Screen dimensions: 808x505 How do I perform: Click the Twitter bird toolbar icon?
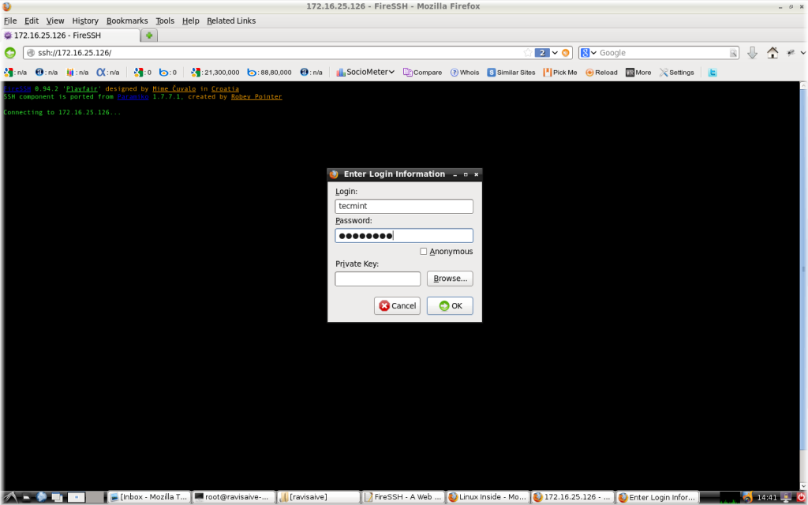coord(713,72)
